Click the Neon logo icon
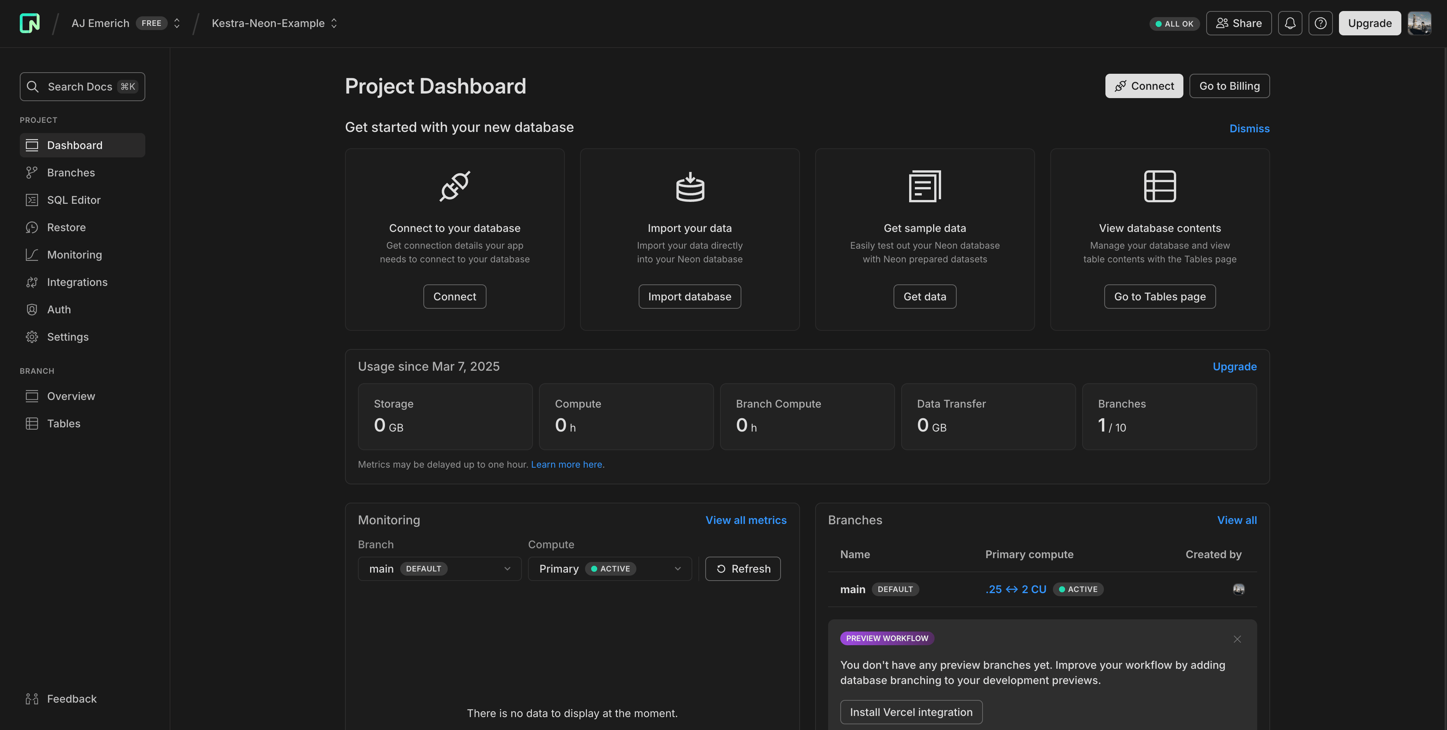The height and width of the screenshot is (730, 1447). pyautogui.click(x=30, y=23)
